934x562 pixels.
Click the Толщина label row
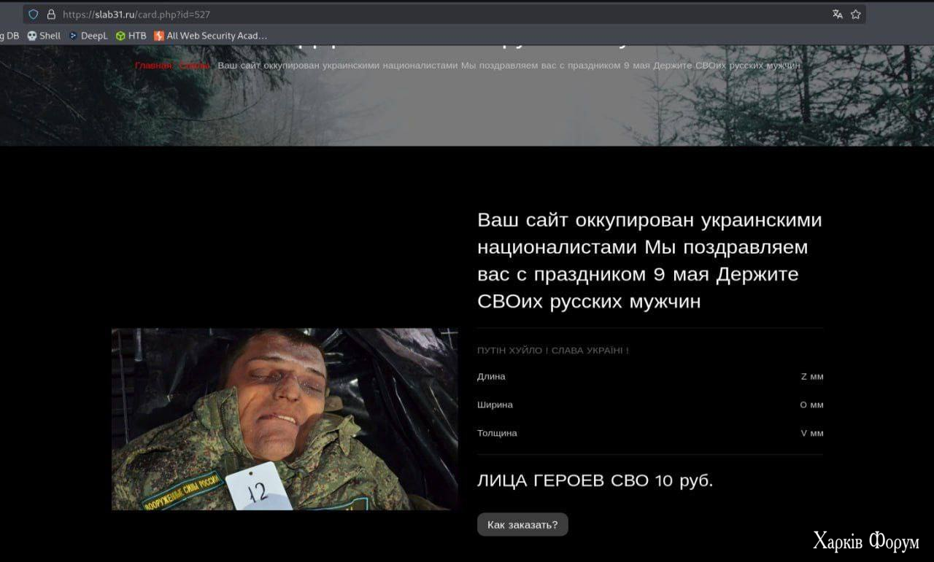tap(650, 433)
